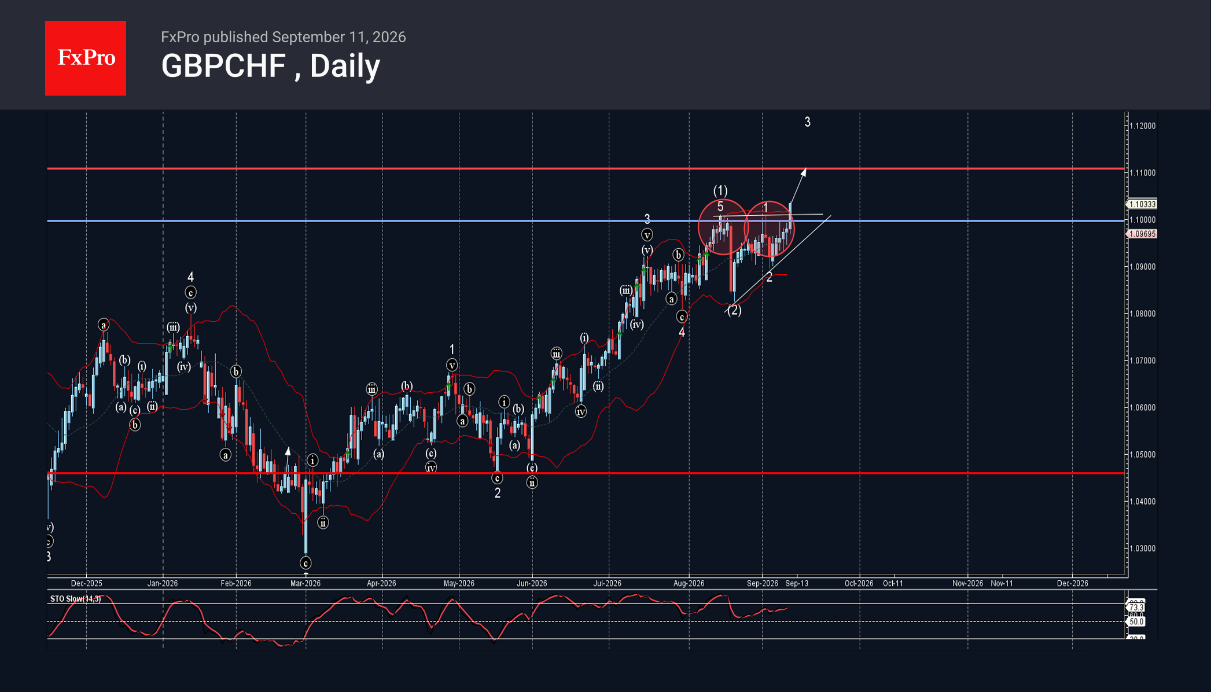Screen dimensions: 1211x692
Task: Click the circled a label near Dec-2025 peak
Action: point(104,325)
